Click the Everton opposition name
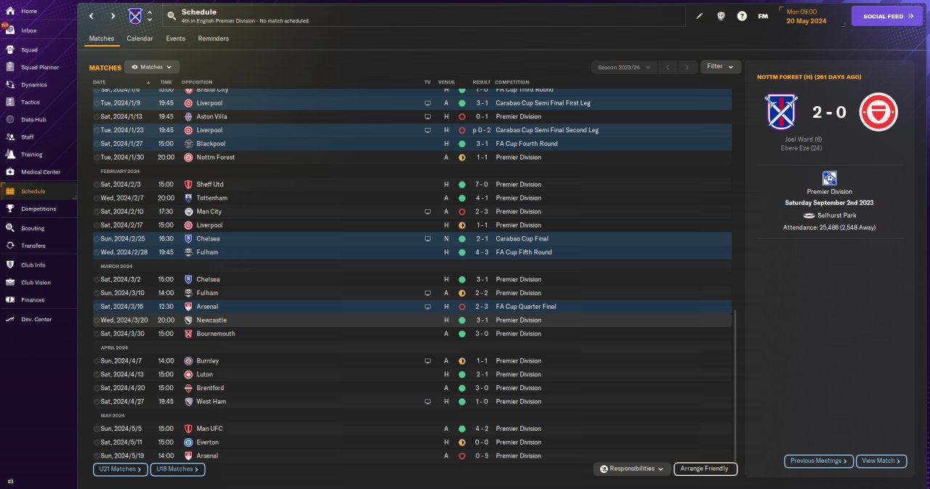930x489 pixels. (x=207, y=442)
